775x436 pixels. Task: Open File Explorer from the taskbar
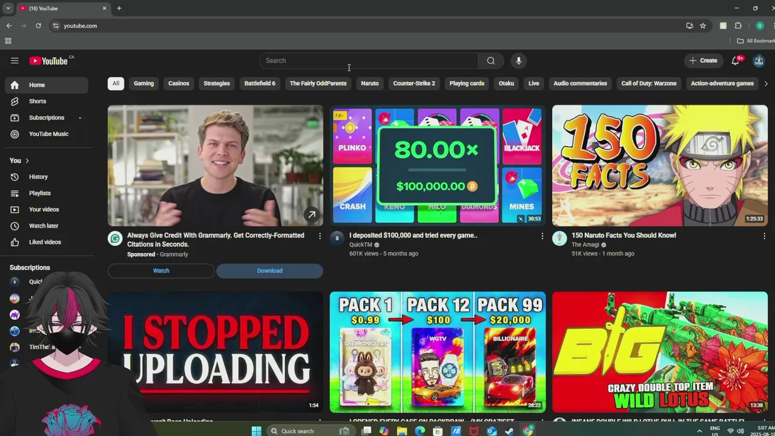pyautogui.click(x=402, y=431)
